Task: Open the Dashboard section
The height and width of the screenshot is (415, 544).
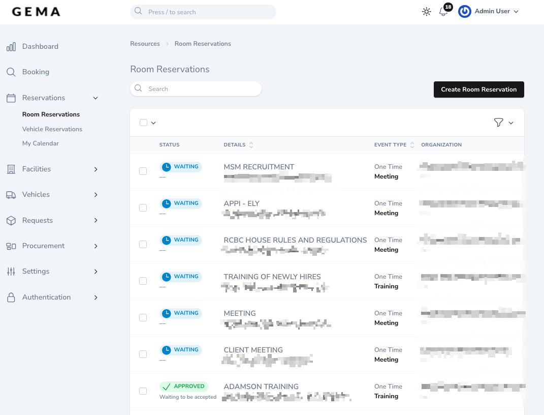Action: click(x=40, y=46)
